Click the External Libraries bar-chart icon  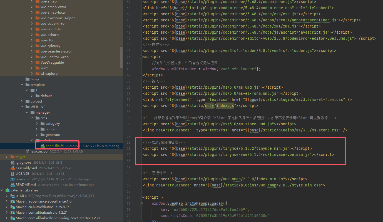coord(8,190)
